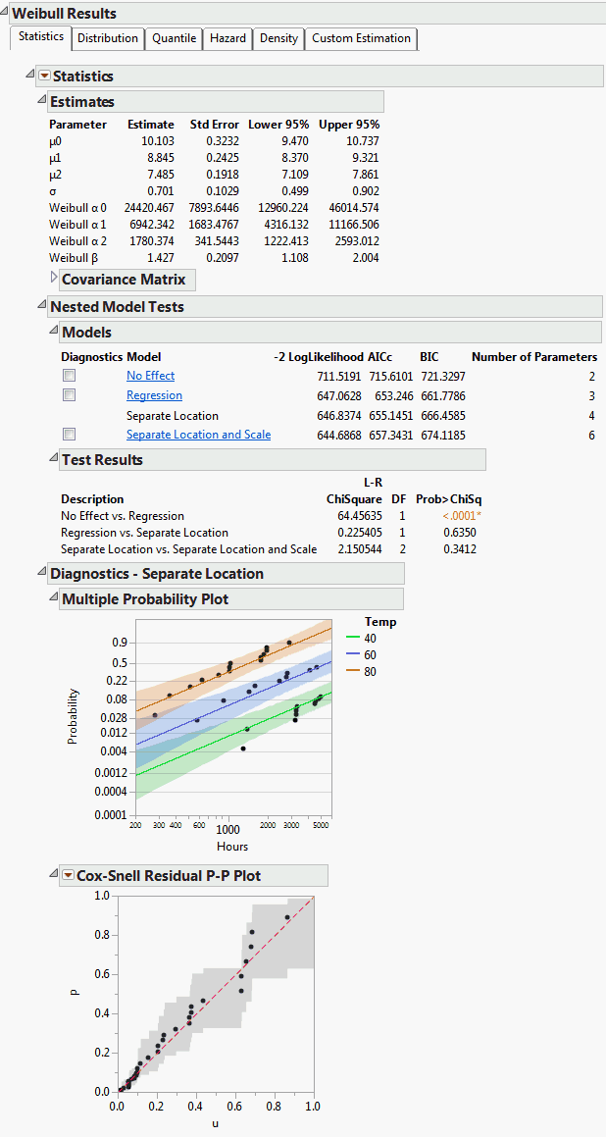Collapse the Weibull Results outline triangle
This screenshot has height=1137, width=606.
coord(5,14)
